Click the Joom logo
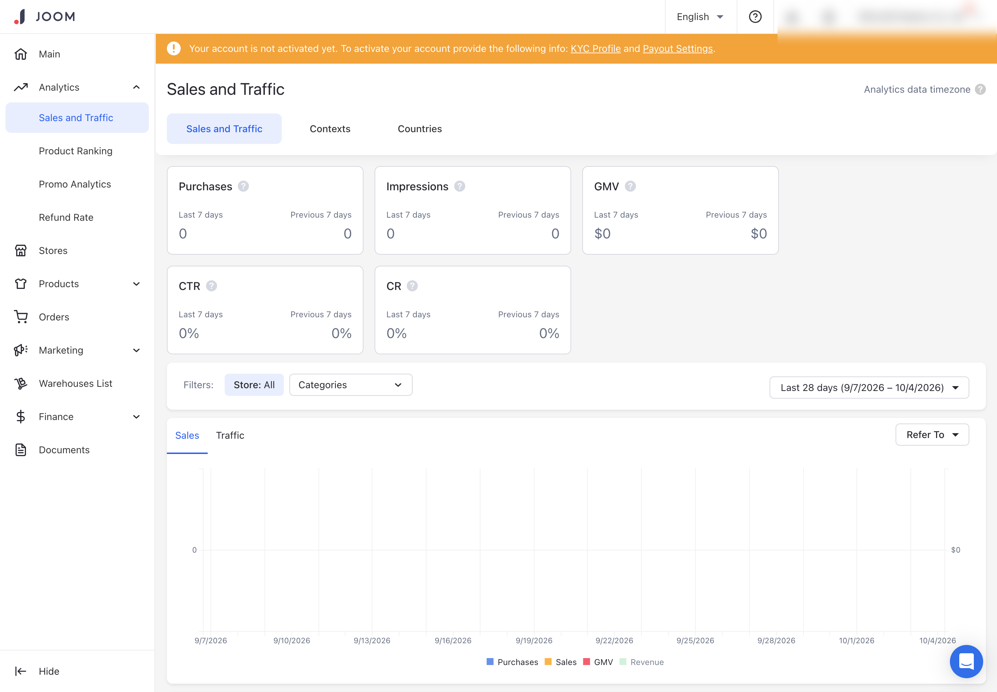 pos(45,17)
